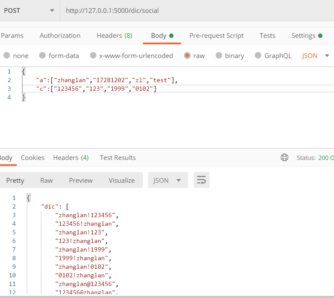Click response entry "0102!zhanglan"
334x298 pixels.
[x=83, y=275]
